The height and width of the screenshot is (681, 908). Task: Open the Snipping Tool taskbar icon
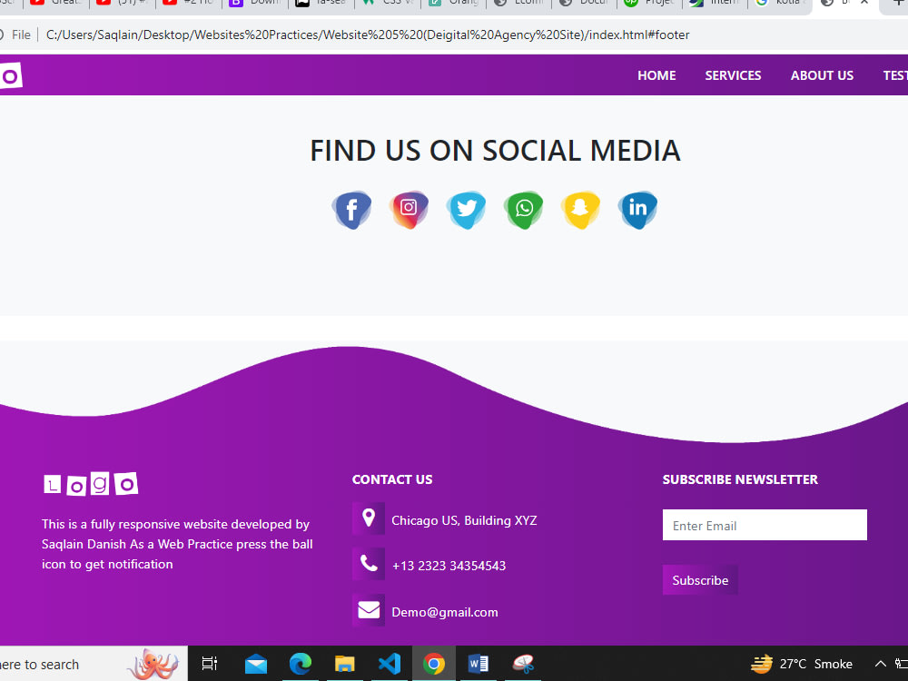(x=523, y=664)
